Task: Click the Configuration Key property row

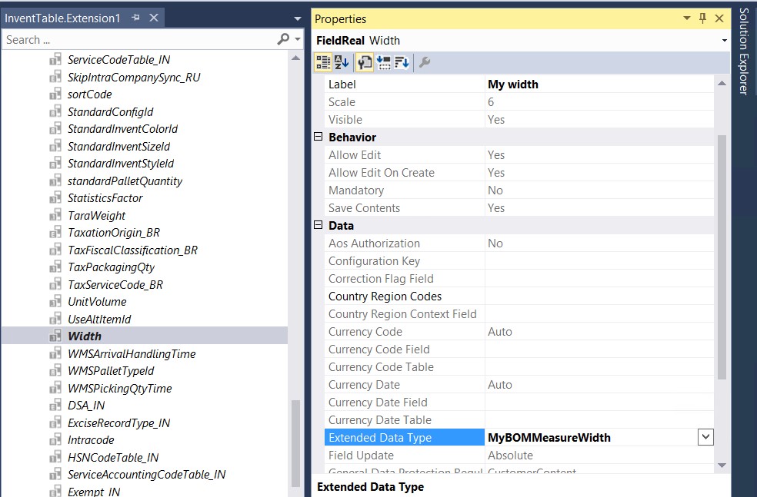Action: tap(519, 261)
